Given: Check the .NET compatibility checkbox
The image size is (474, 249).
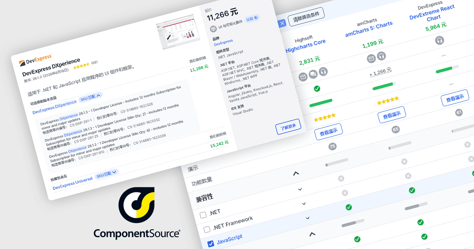Looking at the screenshot, I should tap(203, 215).
